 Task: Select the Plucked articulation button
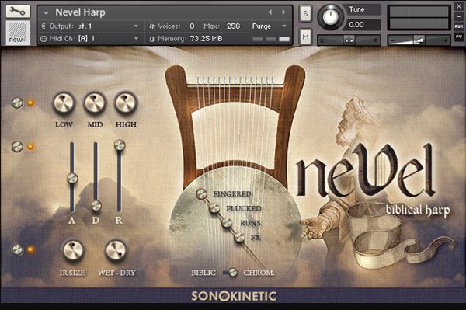click(214, 208)
